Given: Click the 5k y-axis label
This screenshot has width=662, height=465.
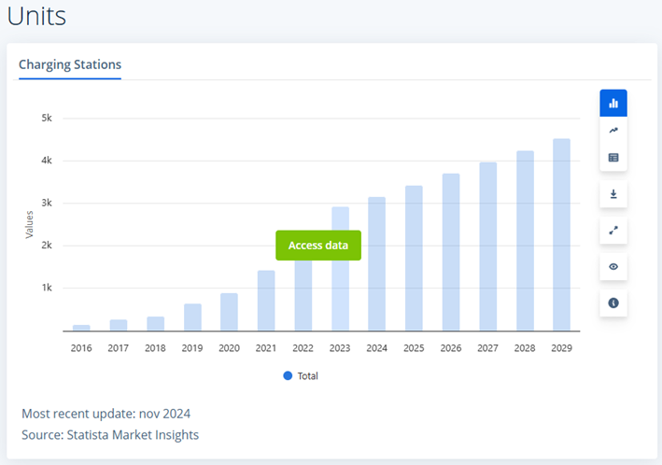Looking at the screenshot, I should click(x=47, y=119).
